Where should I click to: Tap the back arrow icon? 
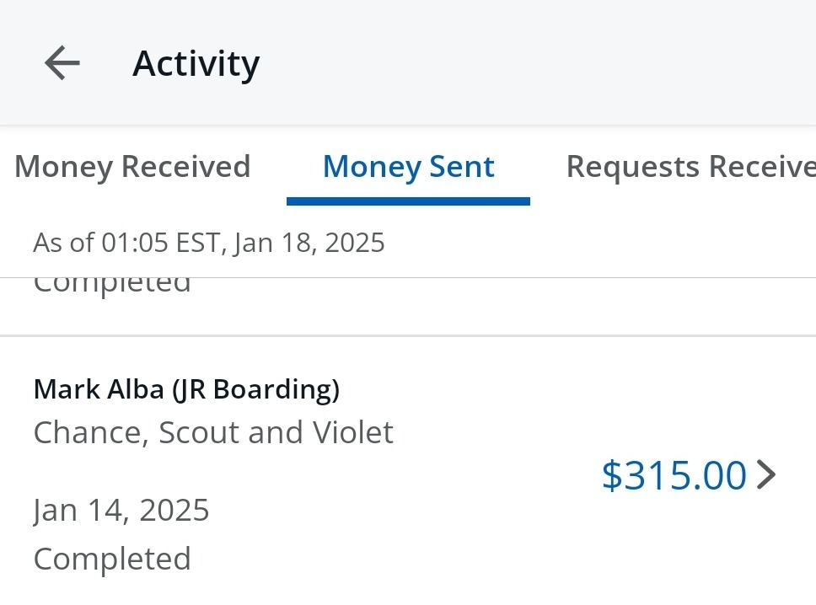click(62, 63)
